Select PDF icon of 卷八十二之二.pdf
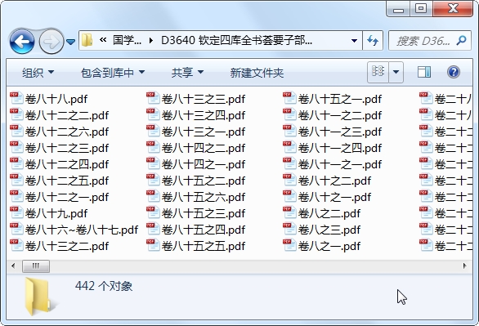Viewport: 479px width, 326px height. pos(16,114)
